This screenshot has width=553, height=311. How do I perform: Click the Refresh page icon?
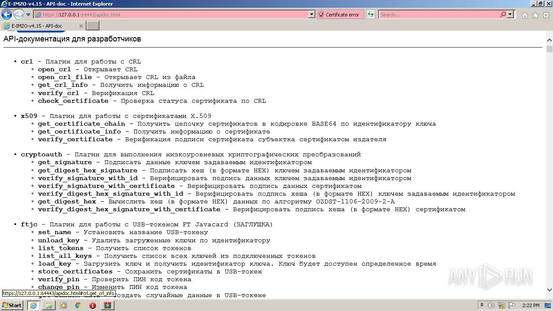[370, 14]
